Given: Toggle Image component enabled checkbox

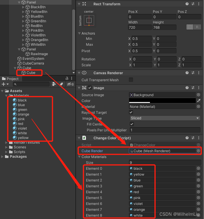Looking at the screenshot, I should point(90,88).
